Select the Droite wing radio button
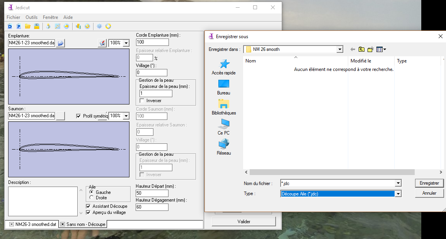Screen dimensions: 446x239 [x=92, y=198]
